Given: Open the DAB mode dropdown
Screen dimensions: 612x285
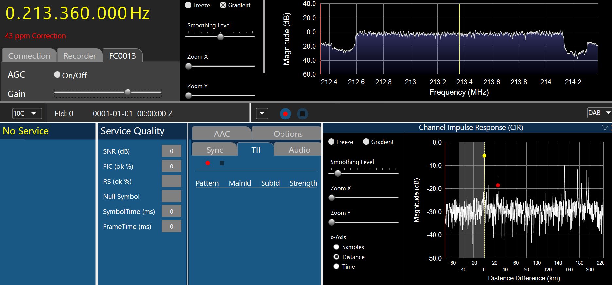Looking at the screenshot, I should pos(599,113).
